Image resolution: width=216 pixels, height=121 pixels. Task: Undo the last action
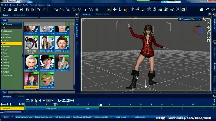(39, 9)
